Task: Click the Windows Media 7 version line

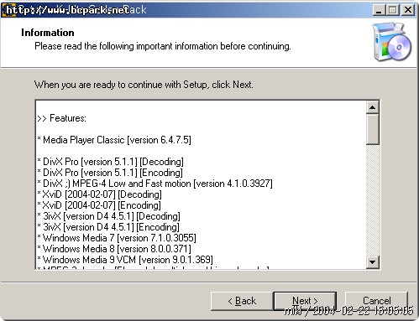Action: (117, 238)
